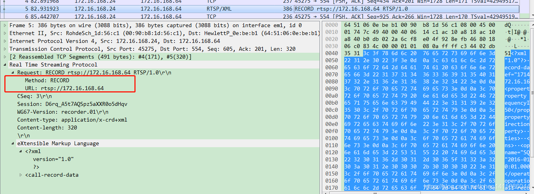The width and height of the screenshot is (534, 194).
Task: Expand Transmission Control Protocol arrow
Action: 5,49
